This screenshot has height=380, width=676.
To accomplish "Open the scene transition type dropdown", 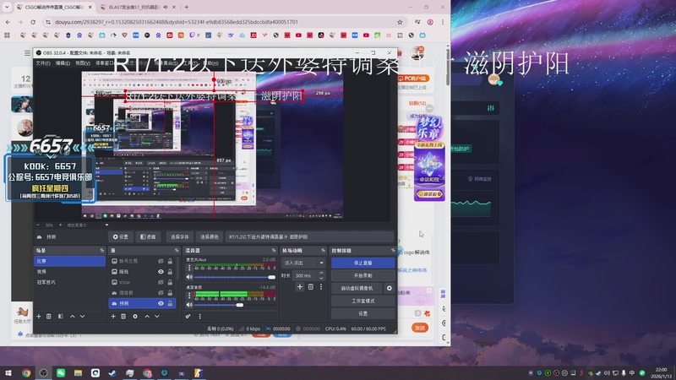I will (303, 263).
